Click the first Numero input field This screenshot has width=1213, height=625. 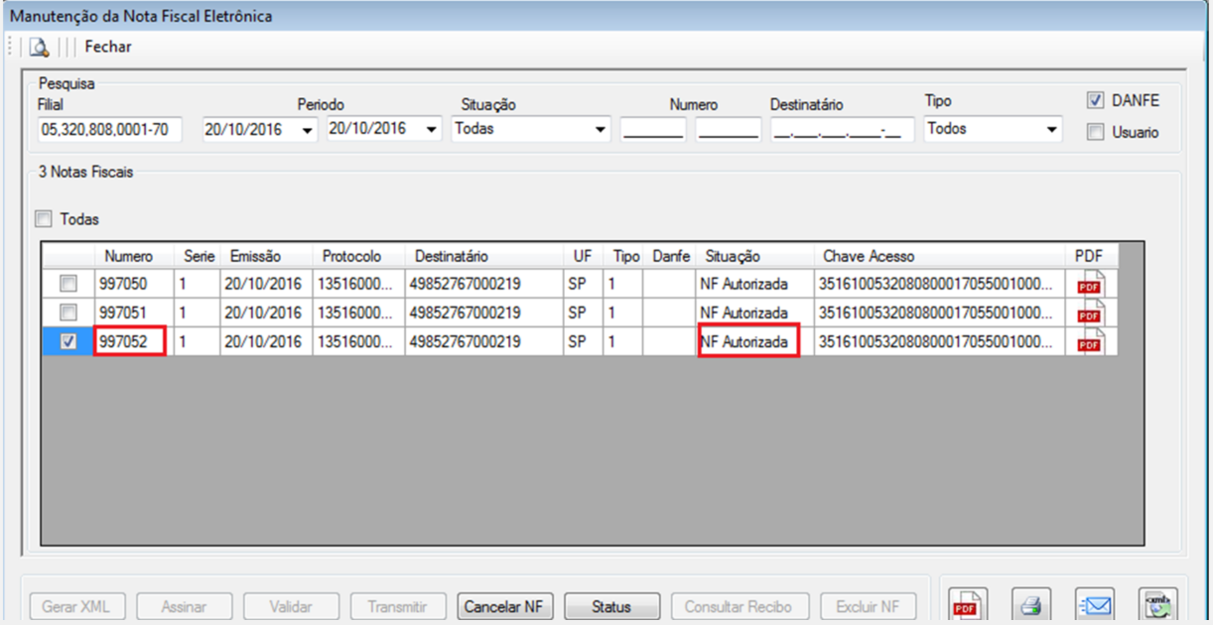click(653, 130)
